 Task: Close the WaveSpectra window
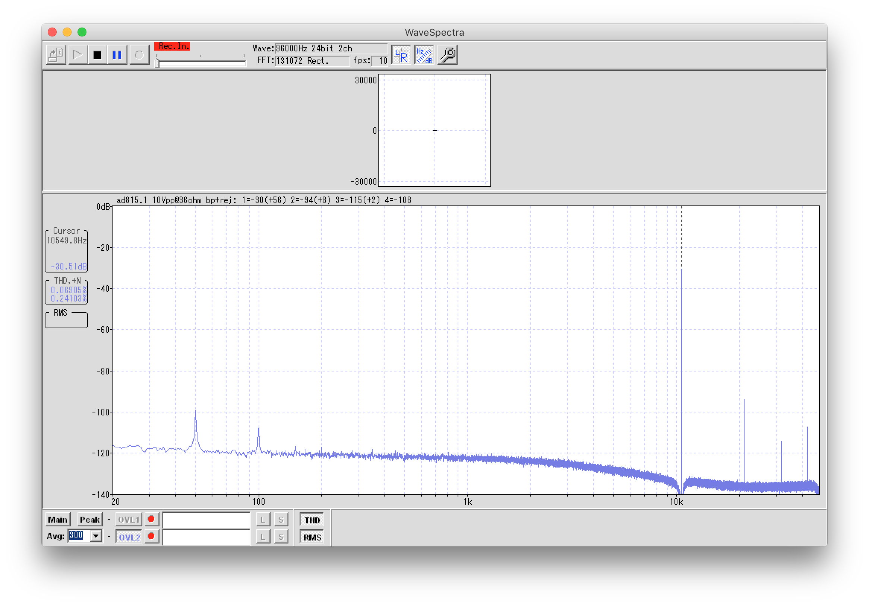(x=52, y=32)
